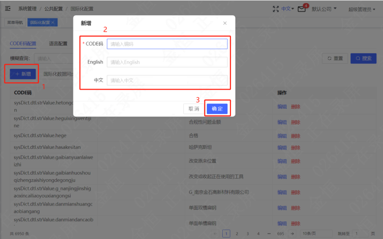Image resolution: width=383 pixels, height=239 pixels.
Task: Go to page 2
Action: tap(237, 234)
